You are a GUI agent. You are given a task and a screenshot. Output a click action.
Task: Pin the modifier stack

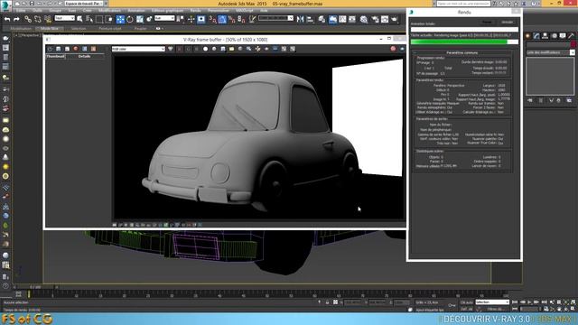(x=530, y=100)
